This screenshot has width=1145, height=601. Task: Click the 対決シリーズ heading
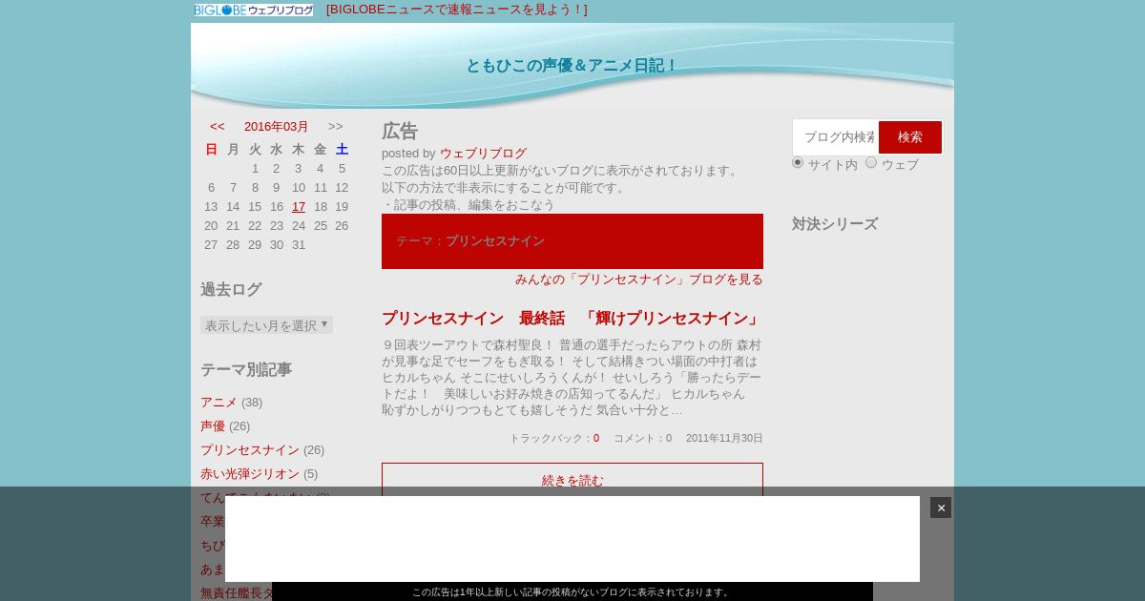point(835,224)
